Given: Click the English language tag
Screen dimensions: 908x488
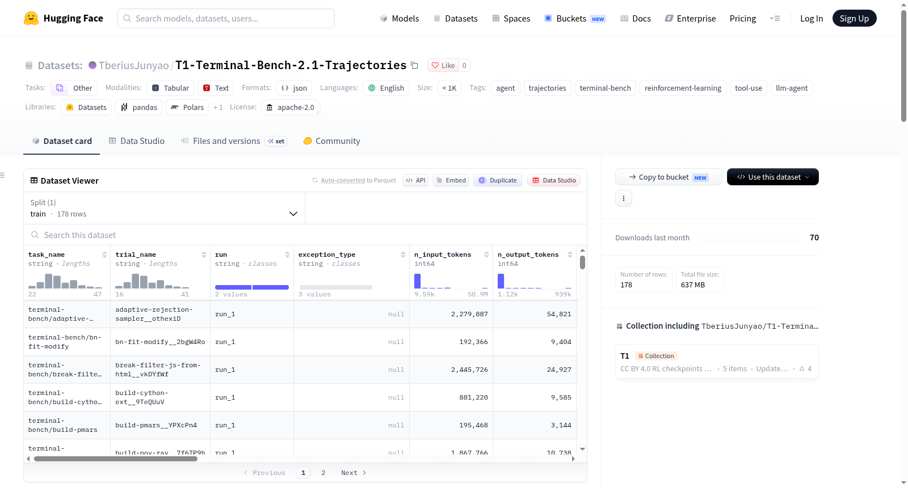Looking at the screenshot, I should tap(386, 88).
